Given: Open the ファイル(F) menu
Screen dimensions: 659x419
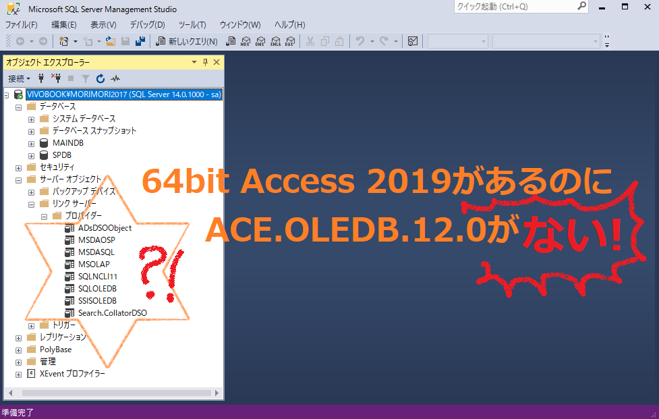Looking at the screenshot, I should click(21, 25).
